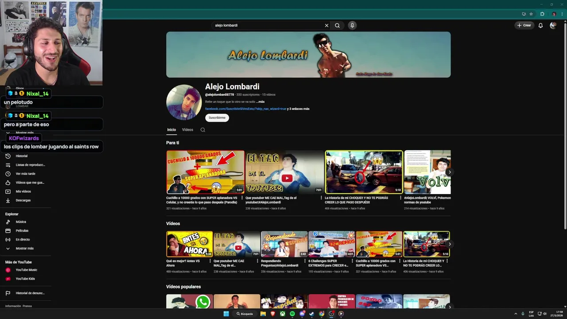Viewport: 567px width, 319px height.
Task: Search within channel using magnifier icon
Action: click(203, 130)
